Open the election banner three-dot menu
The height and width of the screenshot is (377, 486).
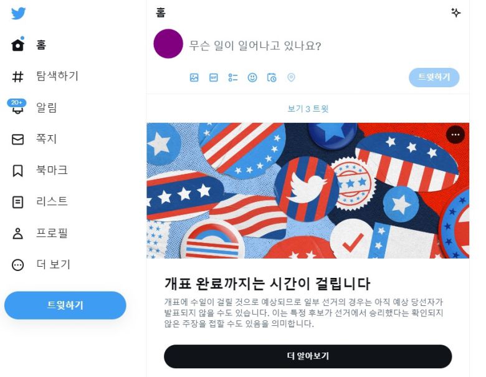455,135
